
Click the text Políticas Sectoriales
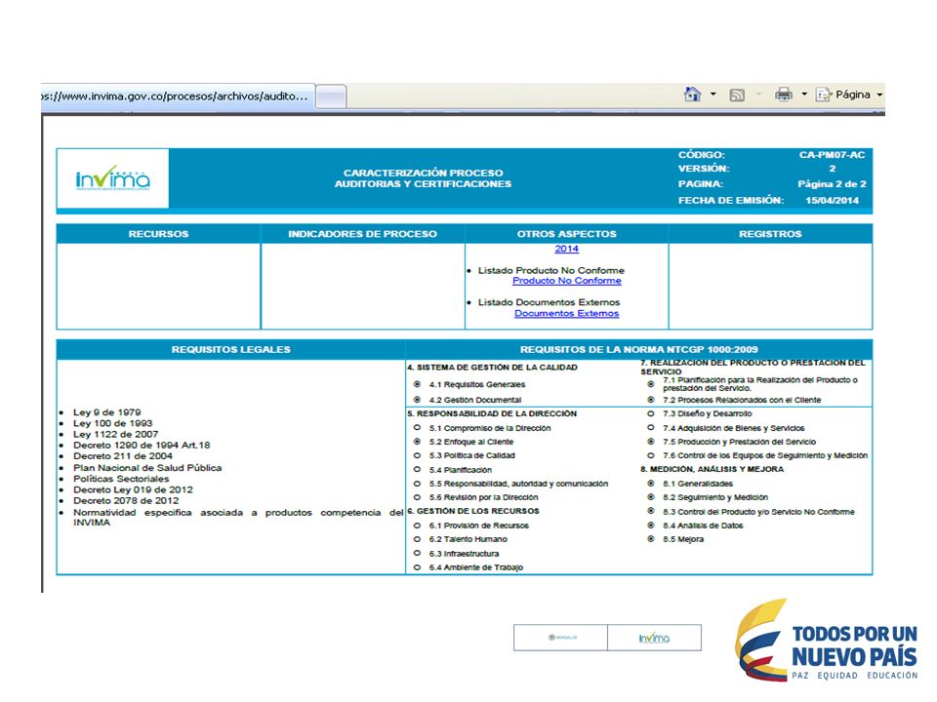pyautogui.click(x=121, y=479)
